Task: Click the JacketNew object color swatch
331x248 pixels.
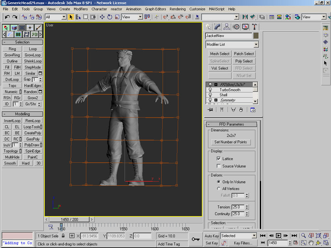Action: coord(256,36)
